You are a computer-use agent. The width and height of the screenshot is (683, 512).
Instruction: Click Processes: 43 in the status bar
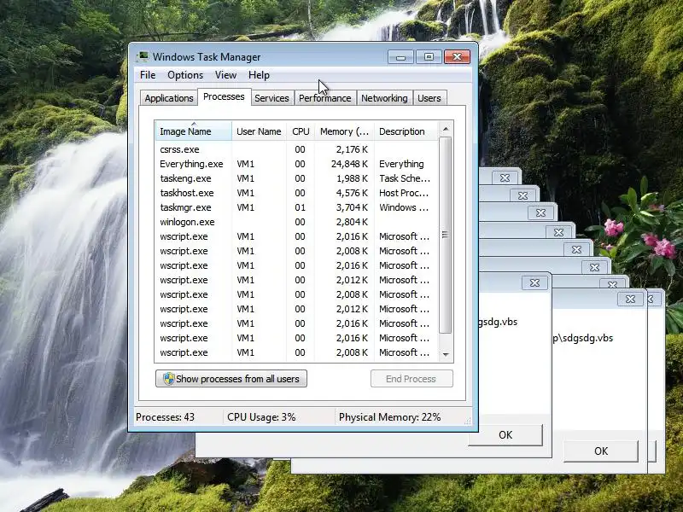point(165,417)
